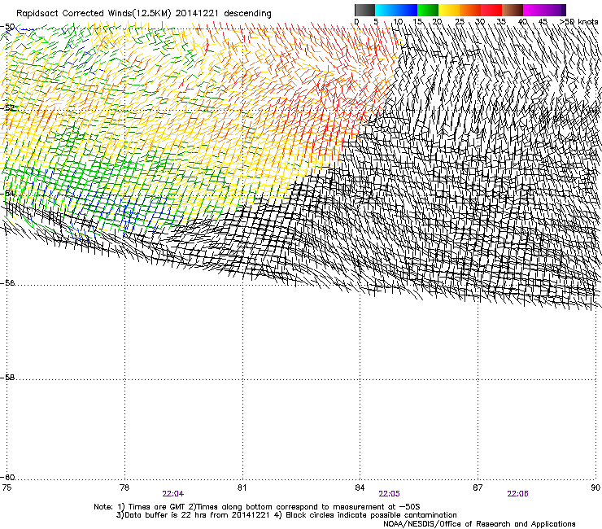Select the orange 25-30 knots legend segment
This screenshot has width=602, height=529.
[470, 10]
